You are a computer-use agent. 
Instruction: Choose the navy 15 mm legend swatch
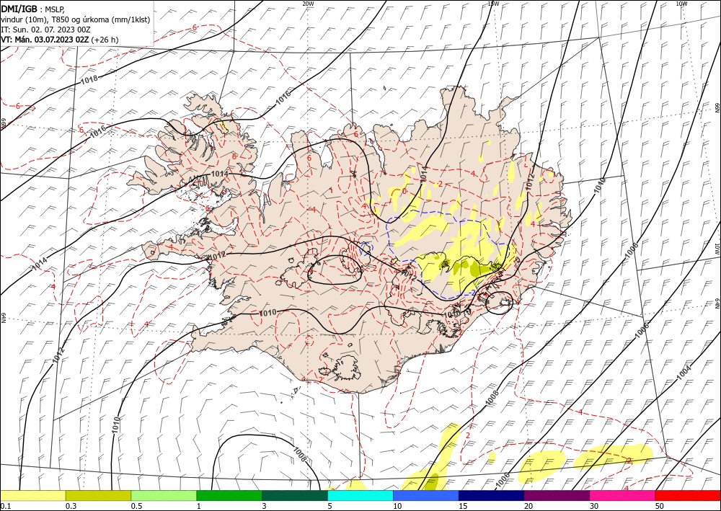(x=492, y=495)
